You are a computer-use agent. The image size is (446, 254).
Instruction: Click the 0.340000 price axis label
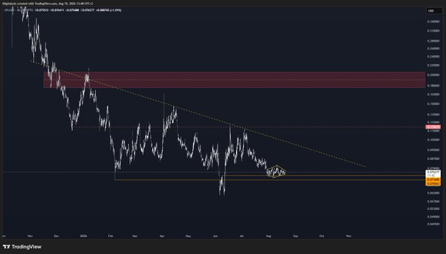[433, 22]
